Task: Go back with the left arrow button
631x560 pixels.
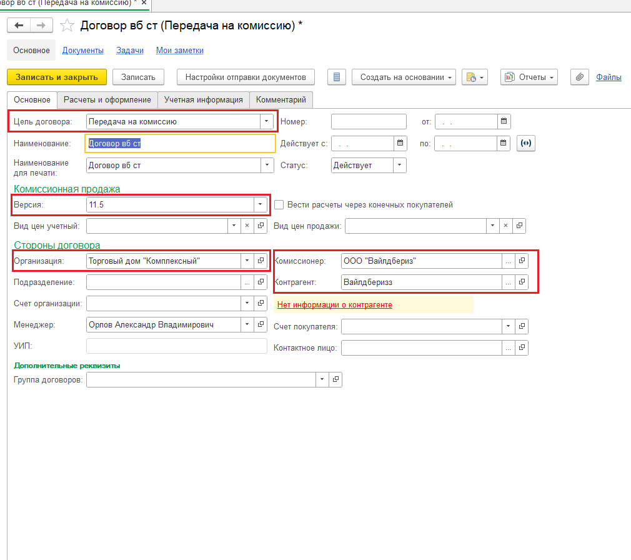Action: pos(19,26)
